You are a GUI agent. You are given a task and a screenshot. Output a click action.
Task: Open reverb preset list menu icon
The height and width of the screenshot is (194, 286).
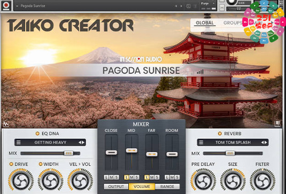(201, 142)
